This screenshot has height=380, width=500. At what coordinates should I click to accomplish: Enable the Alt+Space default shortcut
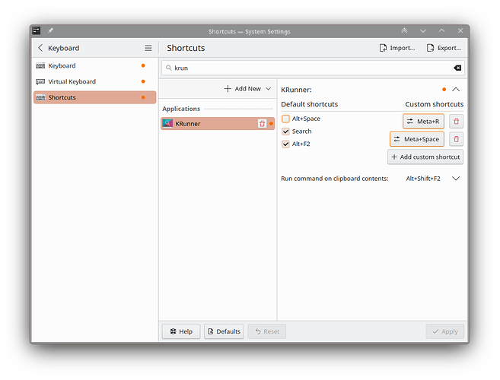285,119
